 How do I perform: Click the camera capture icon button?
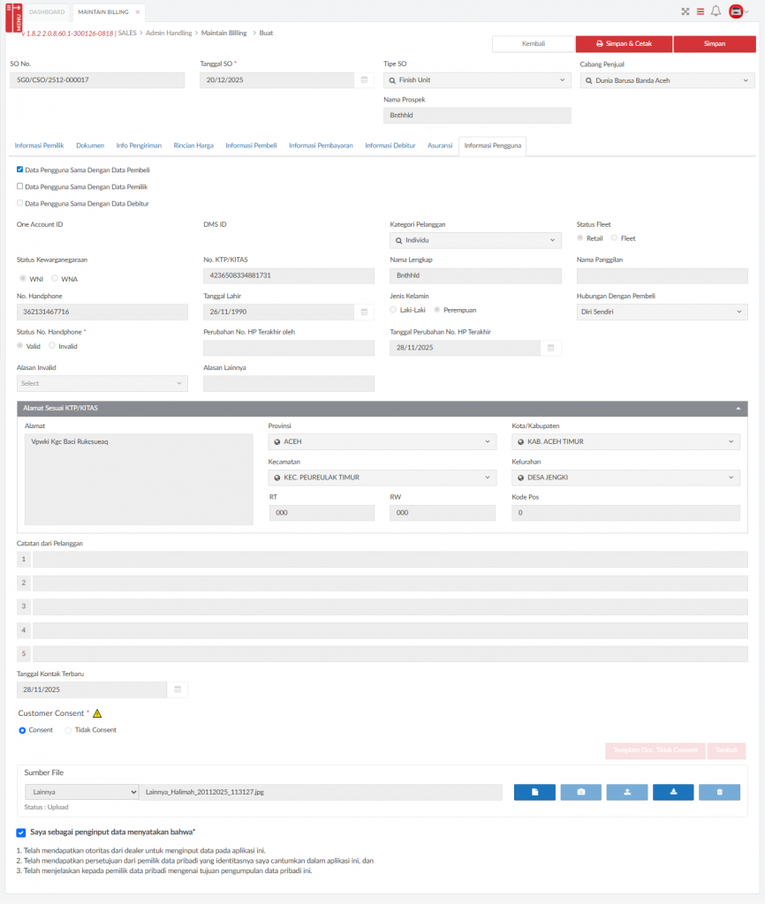pos(580,792)
